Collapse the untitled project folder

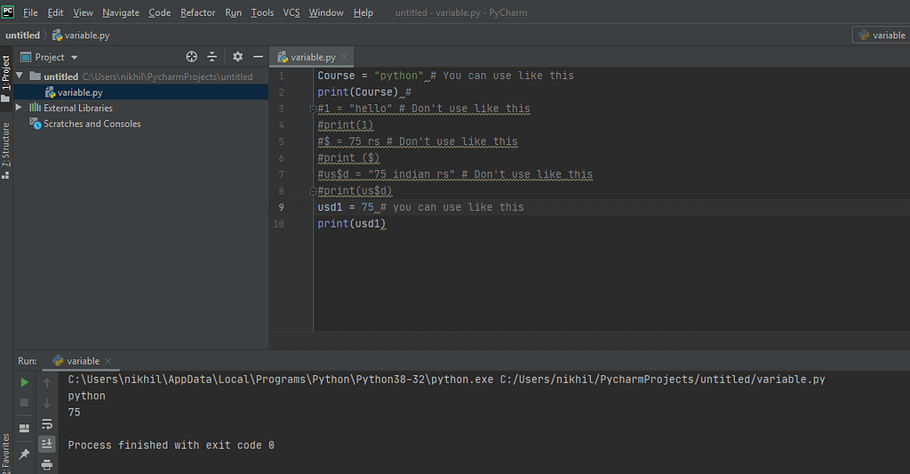[x=20, y=76]
